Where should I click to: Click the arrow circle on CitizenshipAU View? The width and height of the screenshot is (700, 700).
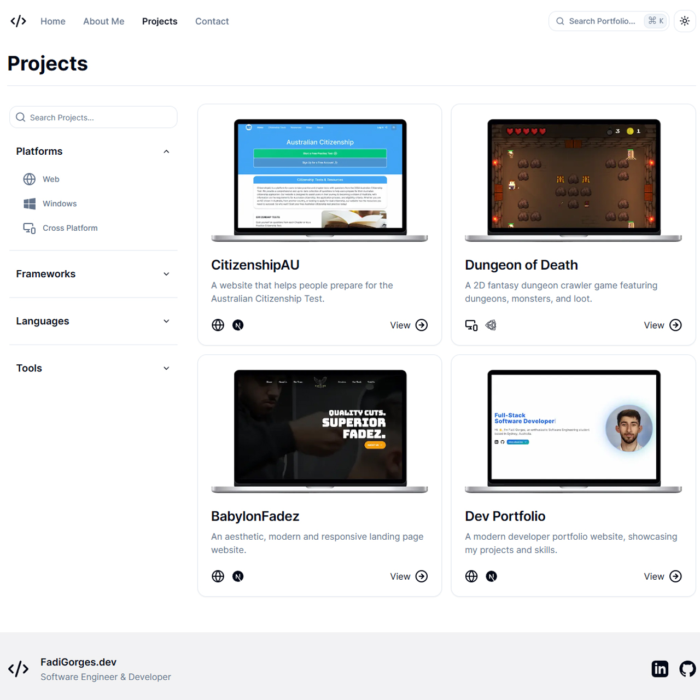422,325
